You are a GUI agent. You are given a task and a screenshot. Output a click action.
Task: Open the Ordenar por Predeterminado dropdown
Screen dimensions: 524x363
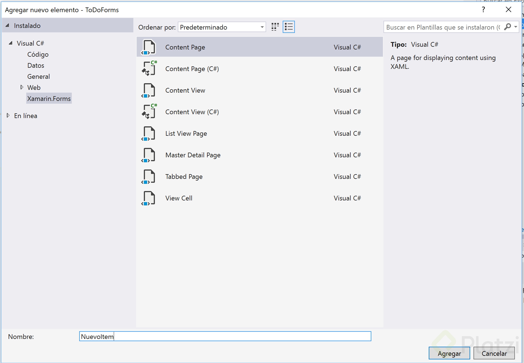pos(222,27)
